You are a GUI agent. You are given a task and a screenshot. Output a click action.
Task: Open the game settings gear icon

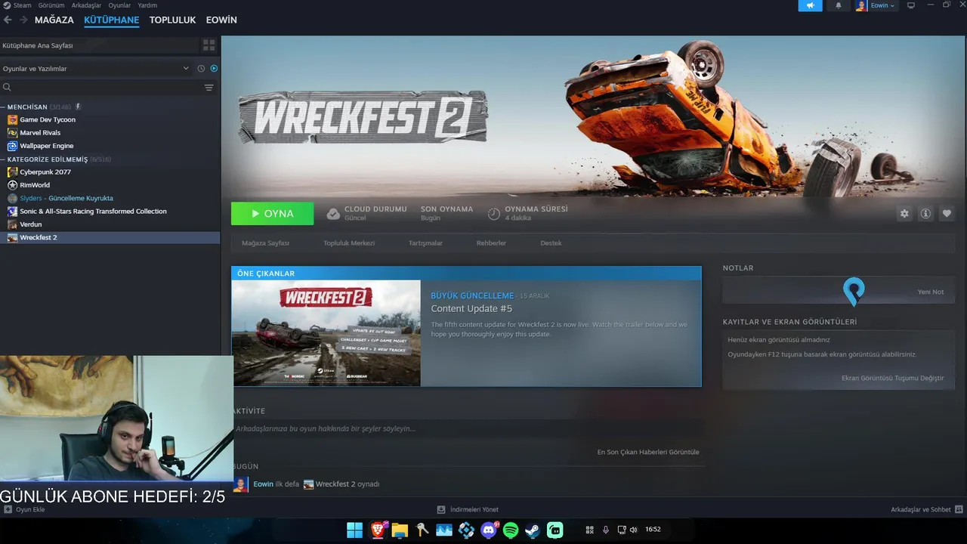(904, 214)
